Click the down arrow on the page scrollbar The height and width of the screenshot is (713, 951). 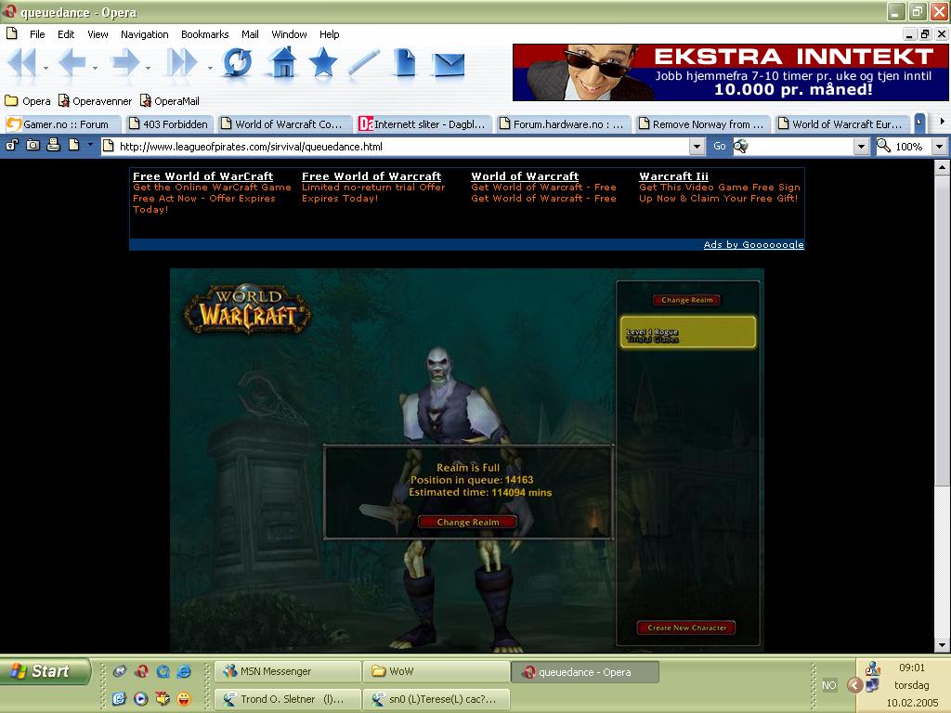pyautogui.click(x=942, y=645)
